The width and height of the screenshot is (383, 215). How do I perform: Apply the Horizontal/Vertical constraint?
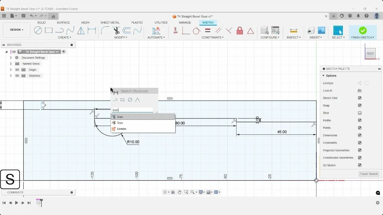point(175,31)
